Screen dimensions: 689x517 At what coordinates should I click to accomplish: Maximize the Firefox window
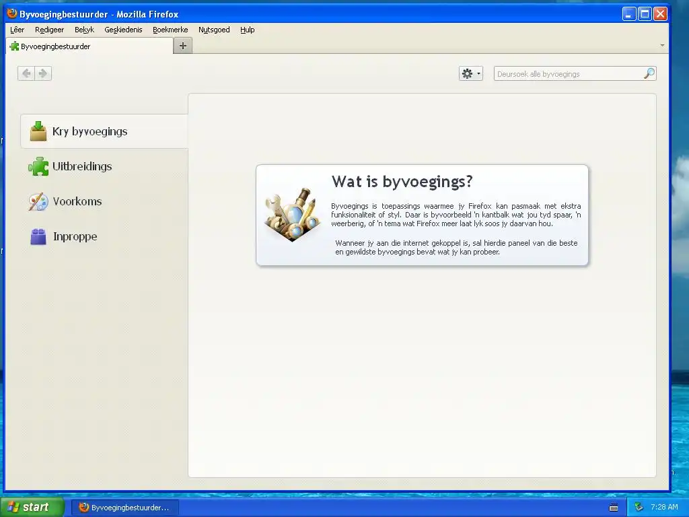click(x=645, y=14)
